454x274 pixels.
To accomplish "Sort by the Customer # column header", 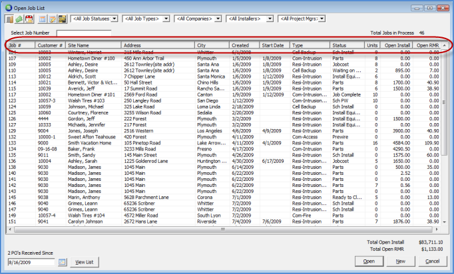I will pos(51,45).
